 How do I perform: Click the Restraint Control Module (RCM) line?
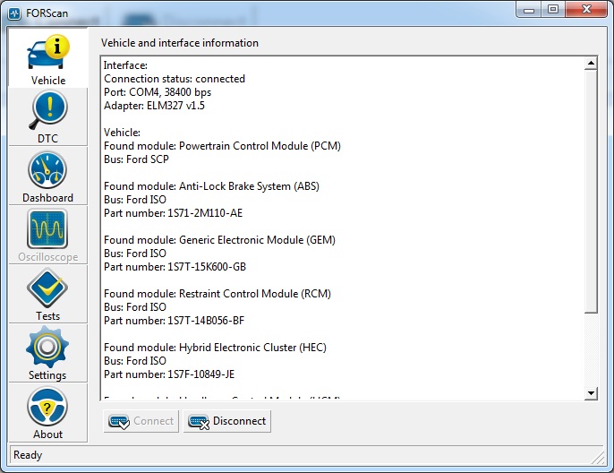[217, 294]
